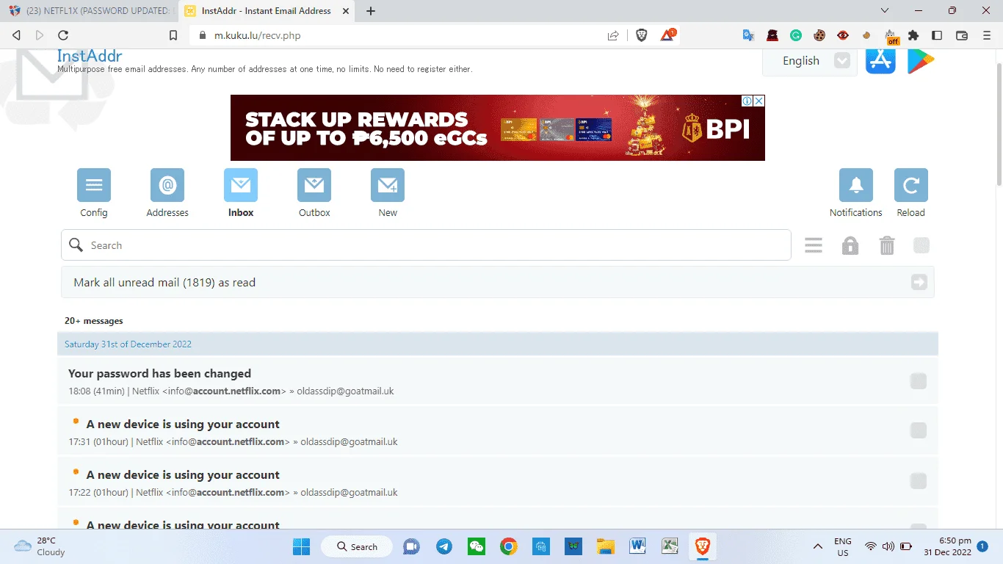Click the trash can delete icon
Screen dimensions: 1003x564
pyautogui.click(x=887, y=245)
